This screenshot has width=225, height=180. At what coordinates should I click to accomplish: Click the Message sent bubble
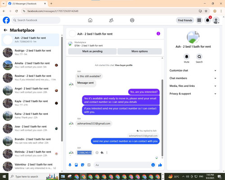click(x=85, y=83)
